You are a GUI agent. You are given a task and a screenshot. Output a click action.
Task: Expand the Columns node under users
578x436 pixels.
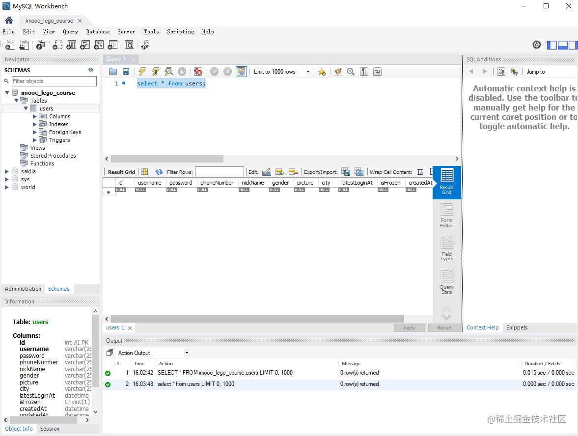coord(35,116)
